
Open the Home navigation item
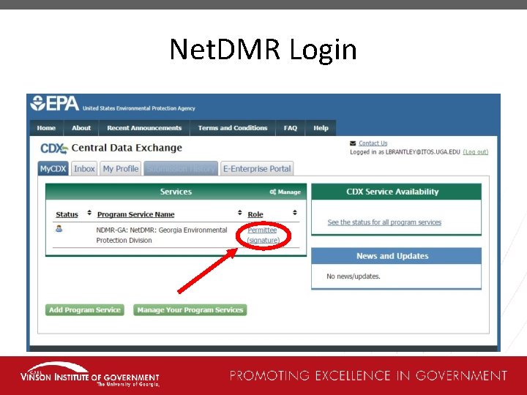[x=46, y=128]
